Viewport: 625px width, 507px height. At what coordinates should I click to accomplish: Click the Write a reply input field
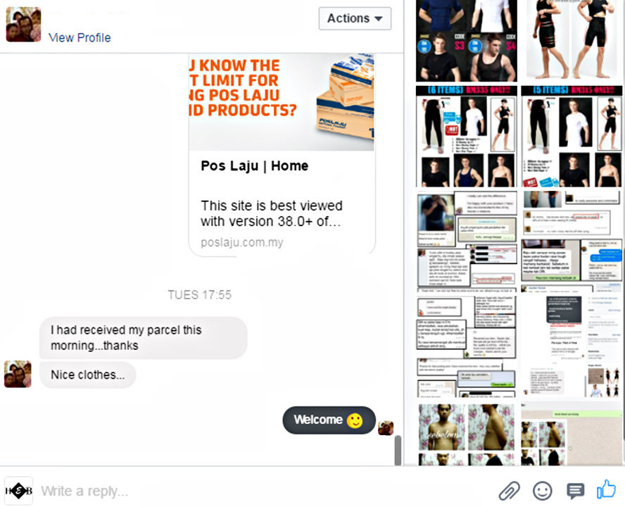click(x=263, y=491)
